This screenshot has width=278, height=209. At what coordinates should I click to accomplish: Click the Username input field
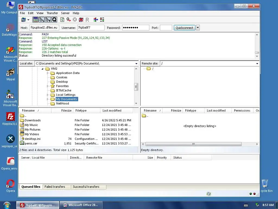click(x=91, y=27)
